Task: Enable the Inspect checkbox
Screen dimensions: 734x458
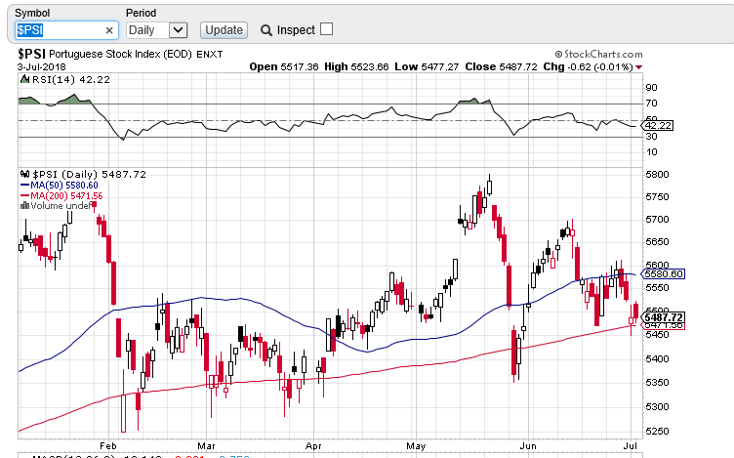Action: coord(326,29)
